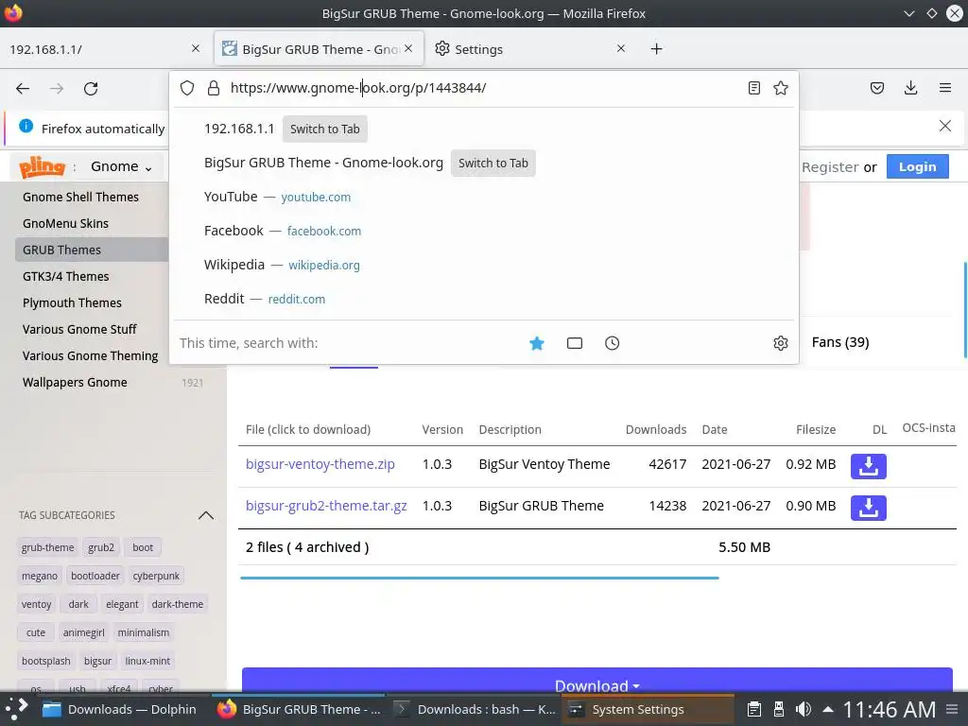Open the KDE application launcher

[17, 709]
